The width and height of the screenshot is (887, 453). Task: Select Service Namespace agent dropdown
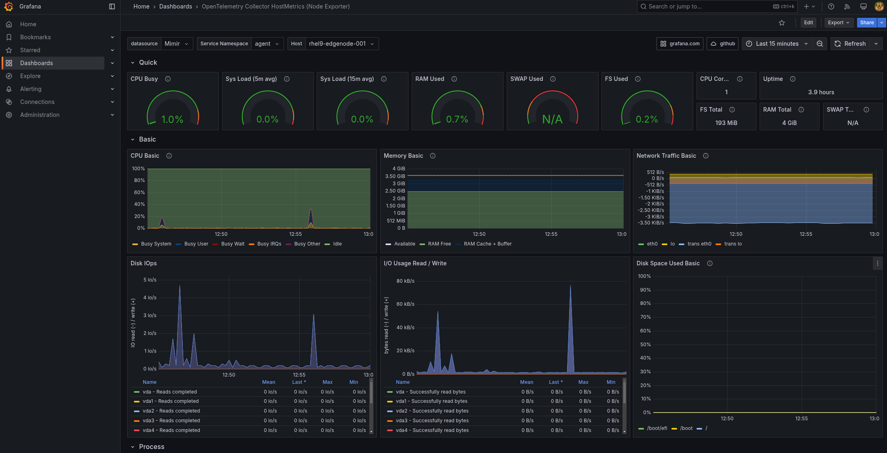[x=267, y=43]
